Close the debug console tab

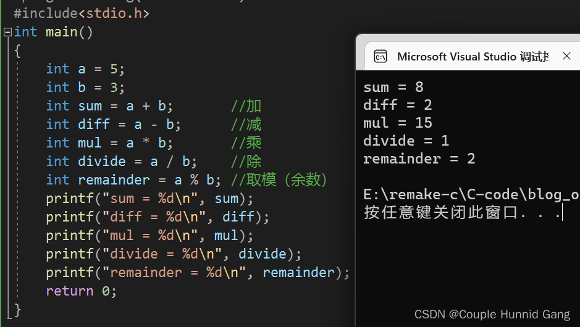[566, 56]
